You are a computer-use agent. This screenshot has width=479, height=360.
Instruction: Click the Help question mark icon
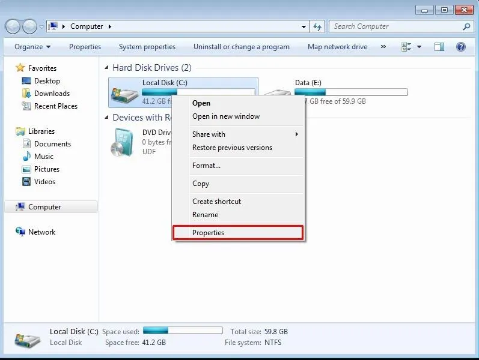pyautogui.click(x=460, y=47)
